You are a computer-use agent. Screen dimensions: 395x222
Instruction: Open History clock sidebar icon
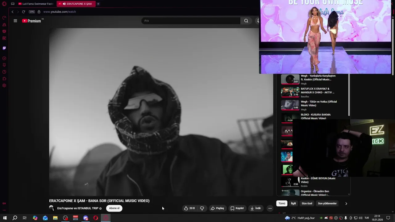(x=4, y=72)
